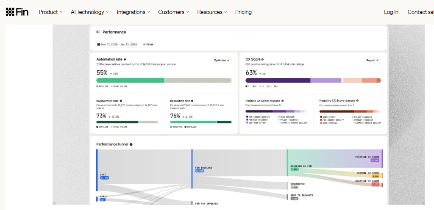This screenshot has width=434, height=210.
Task: Open the AI Technology menu
Action: coord(90,12)
